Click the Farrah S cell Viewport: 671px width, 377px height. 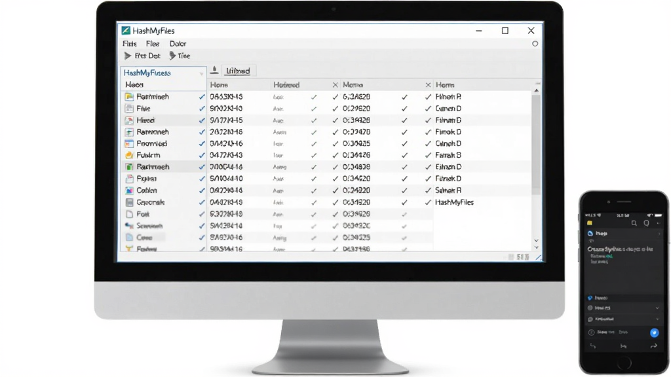[448, 155]
